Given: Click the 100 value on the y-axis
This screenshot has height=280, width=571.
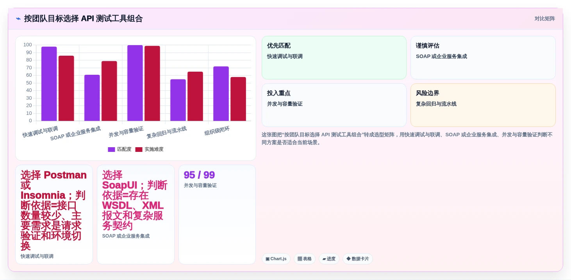Looking at the screenshot, I should click(28, 45).
